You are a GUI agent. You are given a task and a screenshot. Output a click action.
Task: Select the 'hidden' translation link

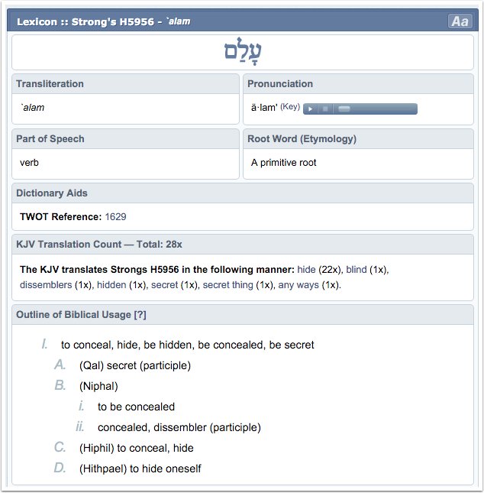tap(111, 285)
